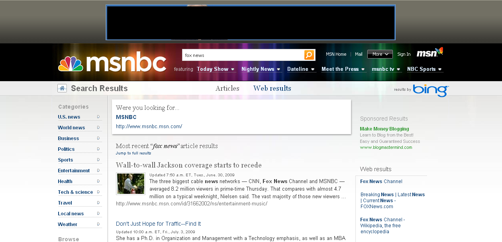The width and height of the screenshot is (502, 242).
Task: Open the Travel category
Action: [x=65, y=203]
